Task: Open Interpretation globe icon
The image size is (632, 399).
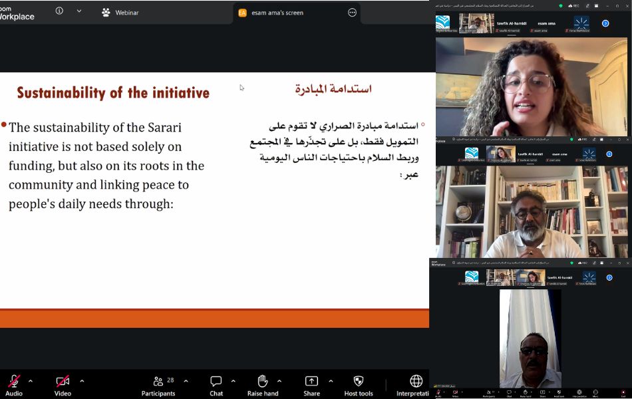Action: coord(416,384)
